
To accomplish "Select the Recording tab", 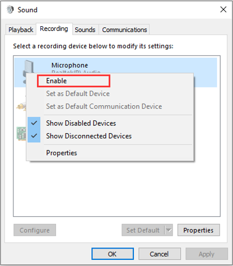I will (54, 29).
